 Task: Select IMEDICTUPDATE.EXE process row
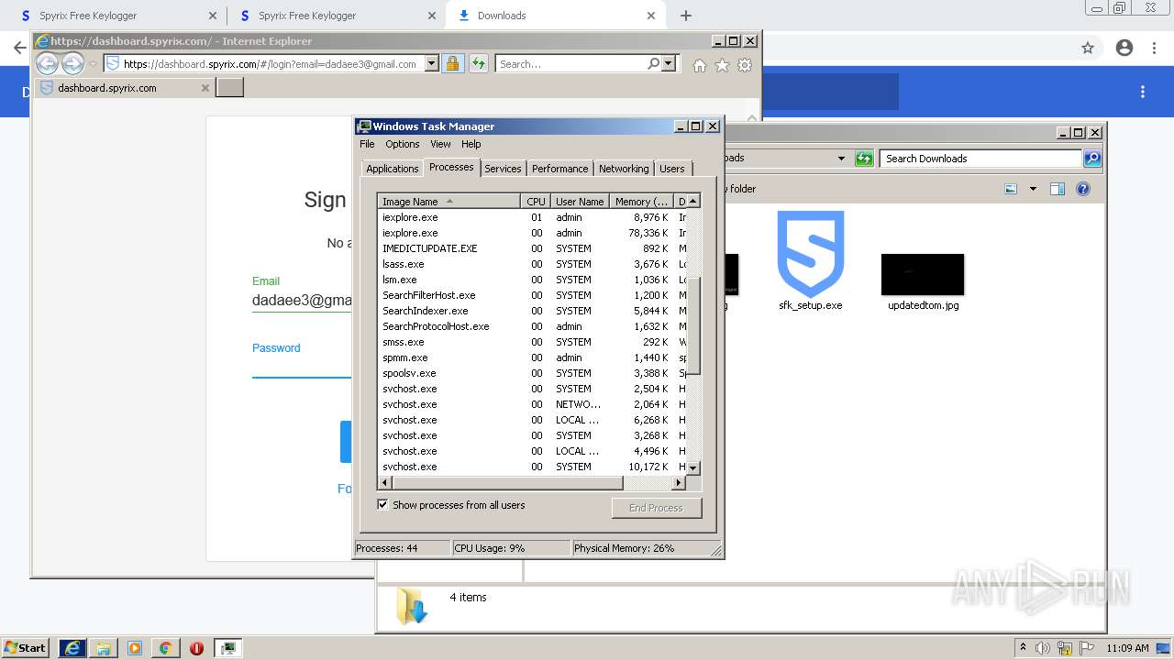[x=532, y=248]
